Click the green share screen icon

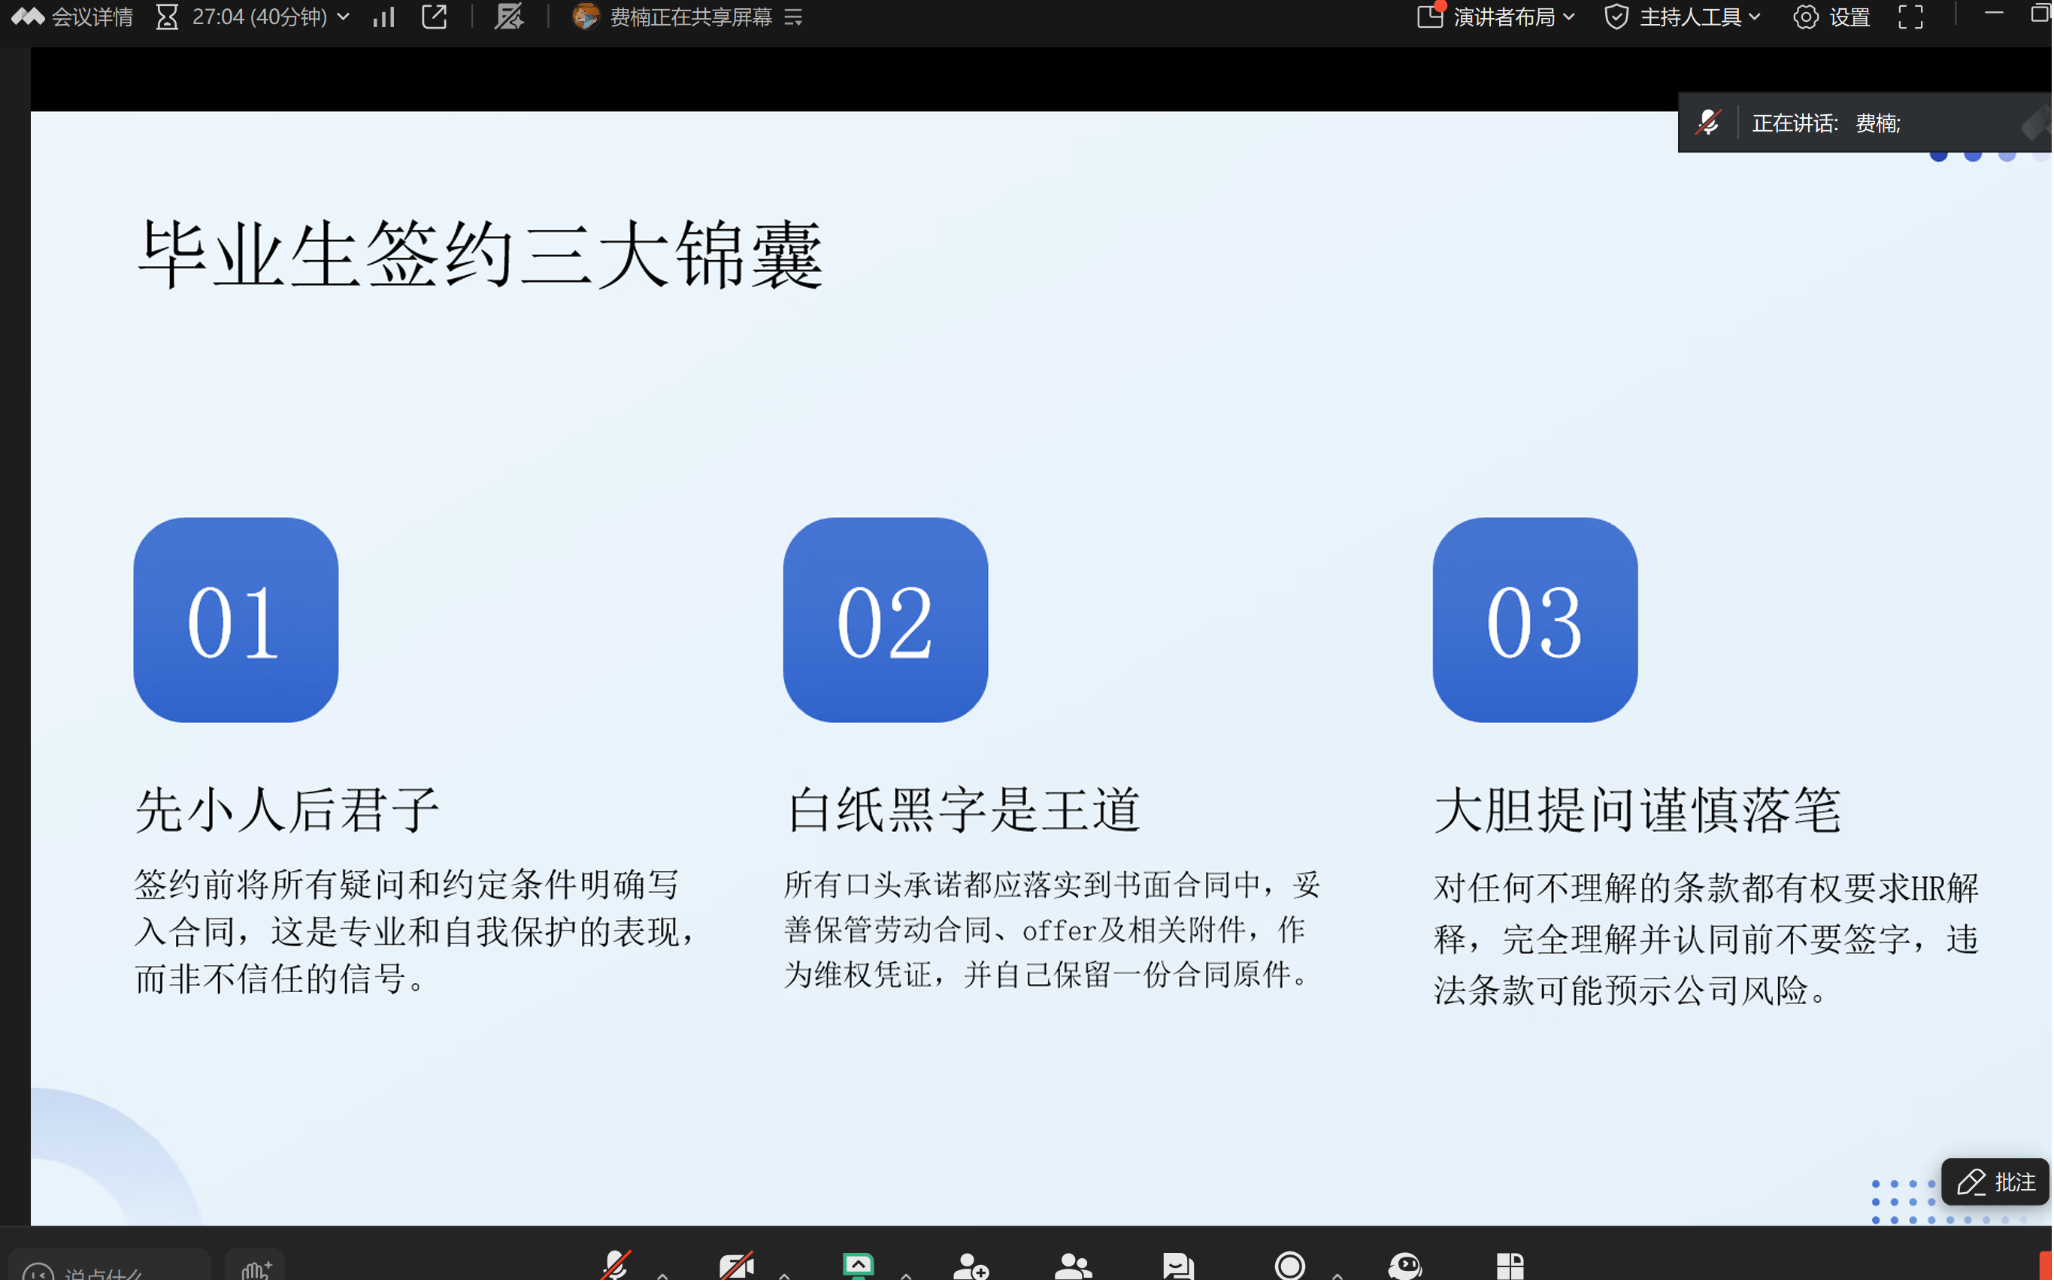858,1266
